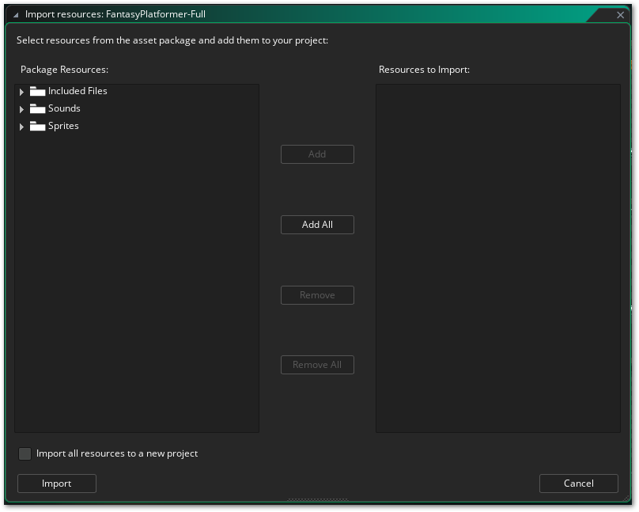
Task: Close the Import resources dialog
Action: (x=621, y=14)
